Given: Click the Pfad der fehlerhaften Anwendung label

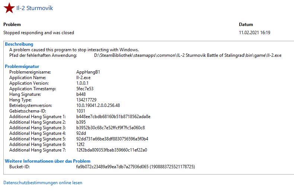Looking at the screenshot, I should [x=43, y=55].
